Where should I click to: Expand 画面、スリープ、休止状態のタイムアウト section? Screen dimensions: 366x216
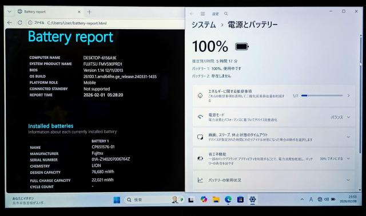[273, 137]
